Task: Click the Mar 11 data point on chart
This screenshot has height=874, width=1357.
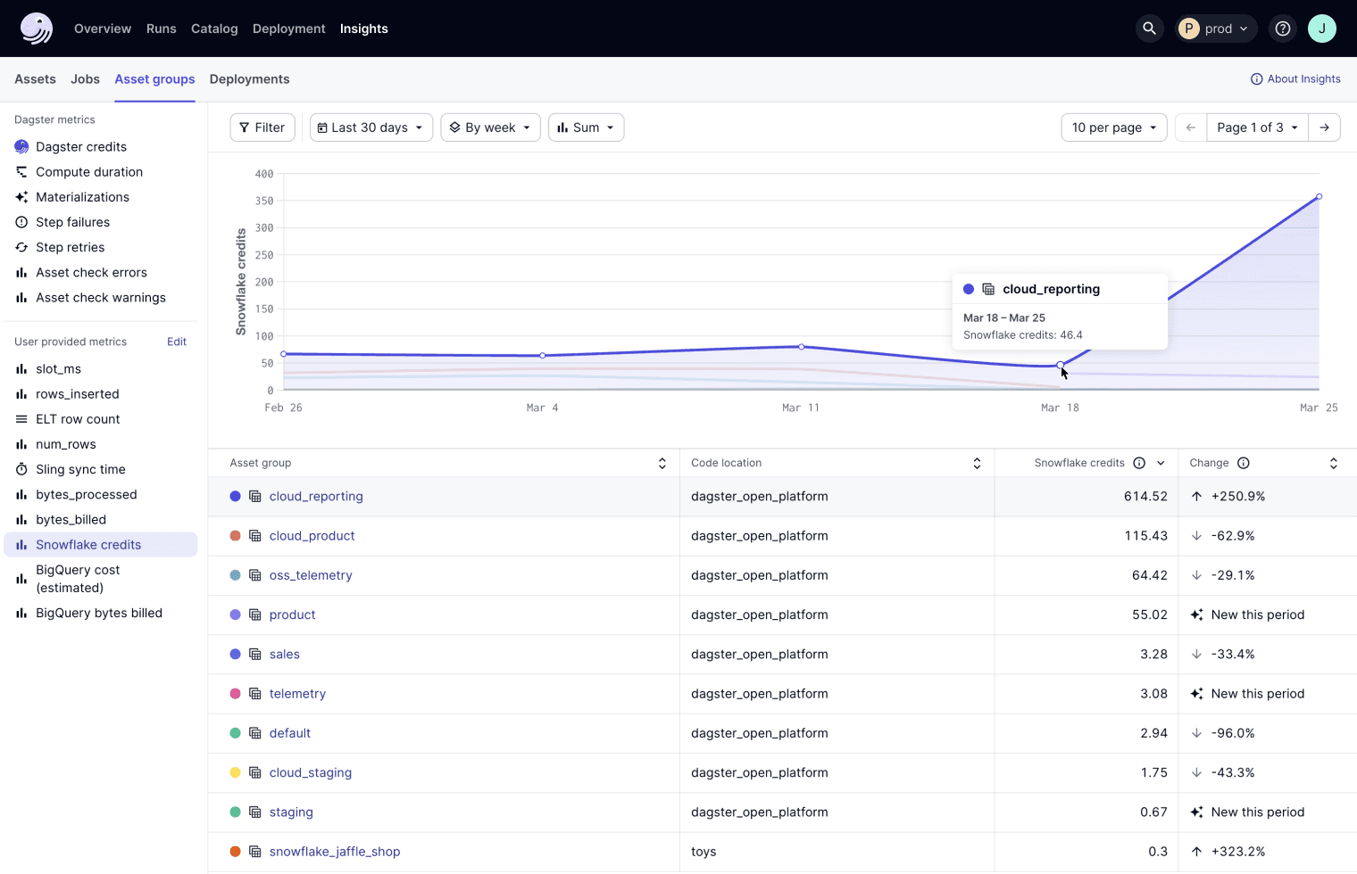Action: (802, 347)
